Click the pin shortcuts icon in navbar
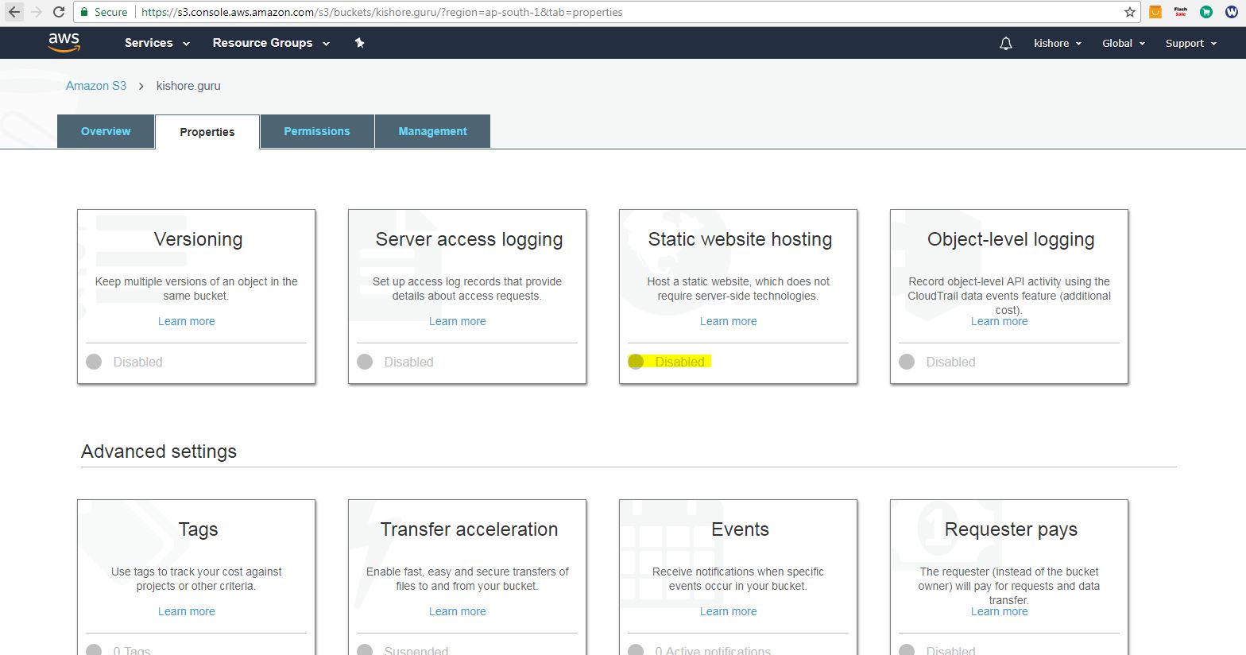 (x=359, y=43)
